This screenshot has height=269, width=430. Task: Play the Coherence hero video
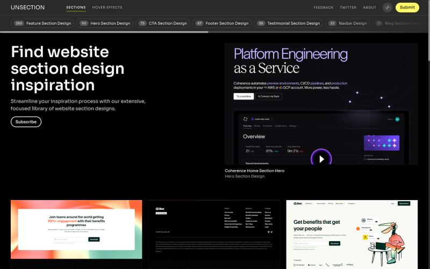321,159
